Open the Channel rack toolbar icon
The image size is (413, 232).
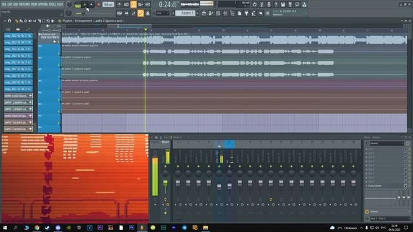218,13
